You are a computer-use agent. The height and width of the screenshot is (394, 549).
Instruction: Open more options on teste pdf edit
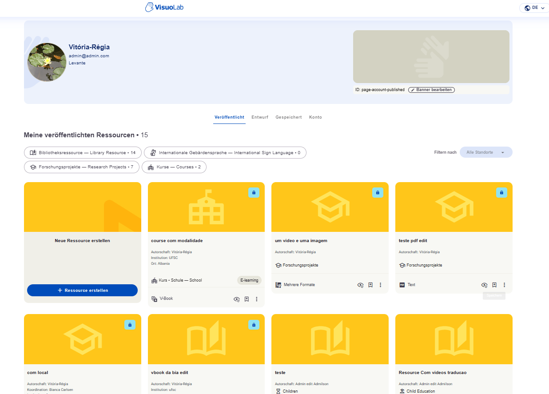pyautogui.click(x=505, y=285)
